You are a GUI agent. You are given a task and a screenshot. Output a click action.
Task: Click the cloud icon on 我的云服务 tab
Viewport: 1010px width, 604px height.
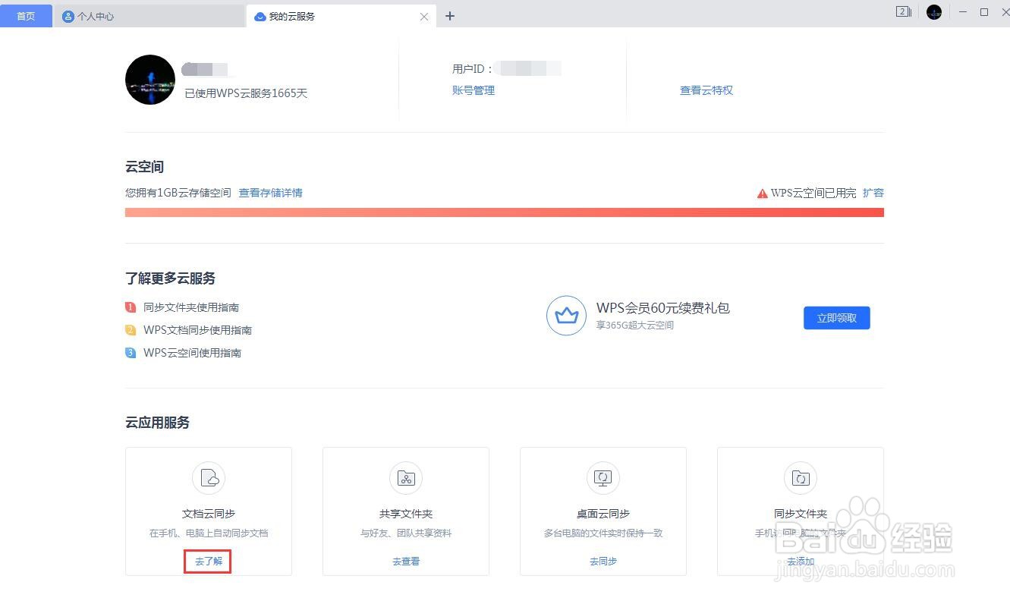260,17
